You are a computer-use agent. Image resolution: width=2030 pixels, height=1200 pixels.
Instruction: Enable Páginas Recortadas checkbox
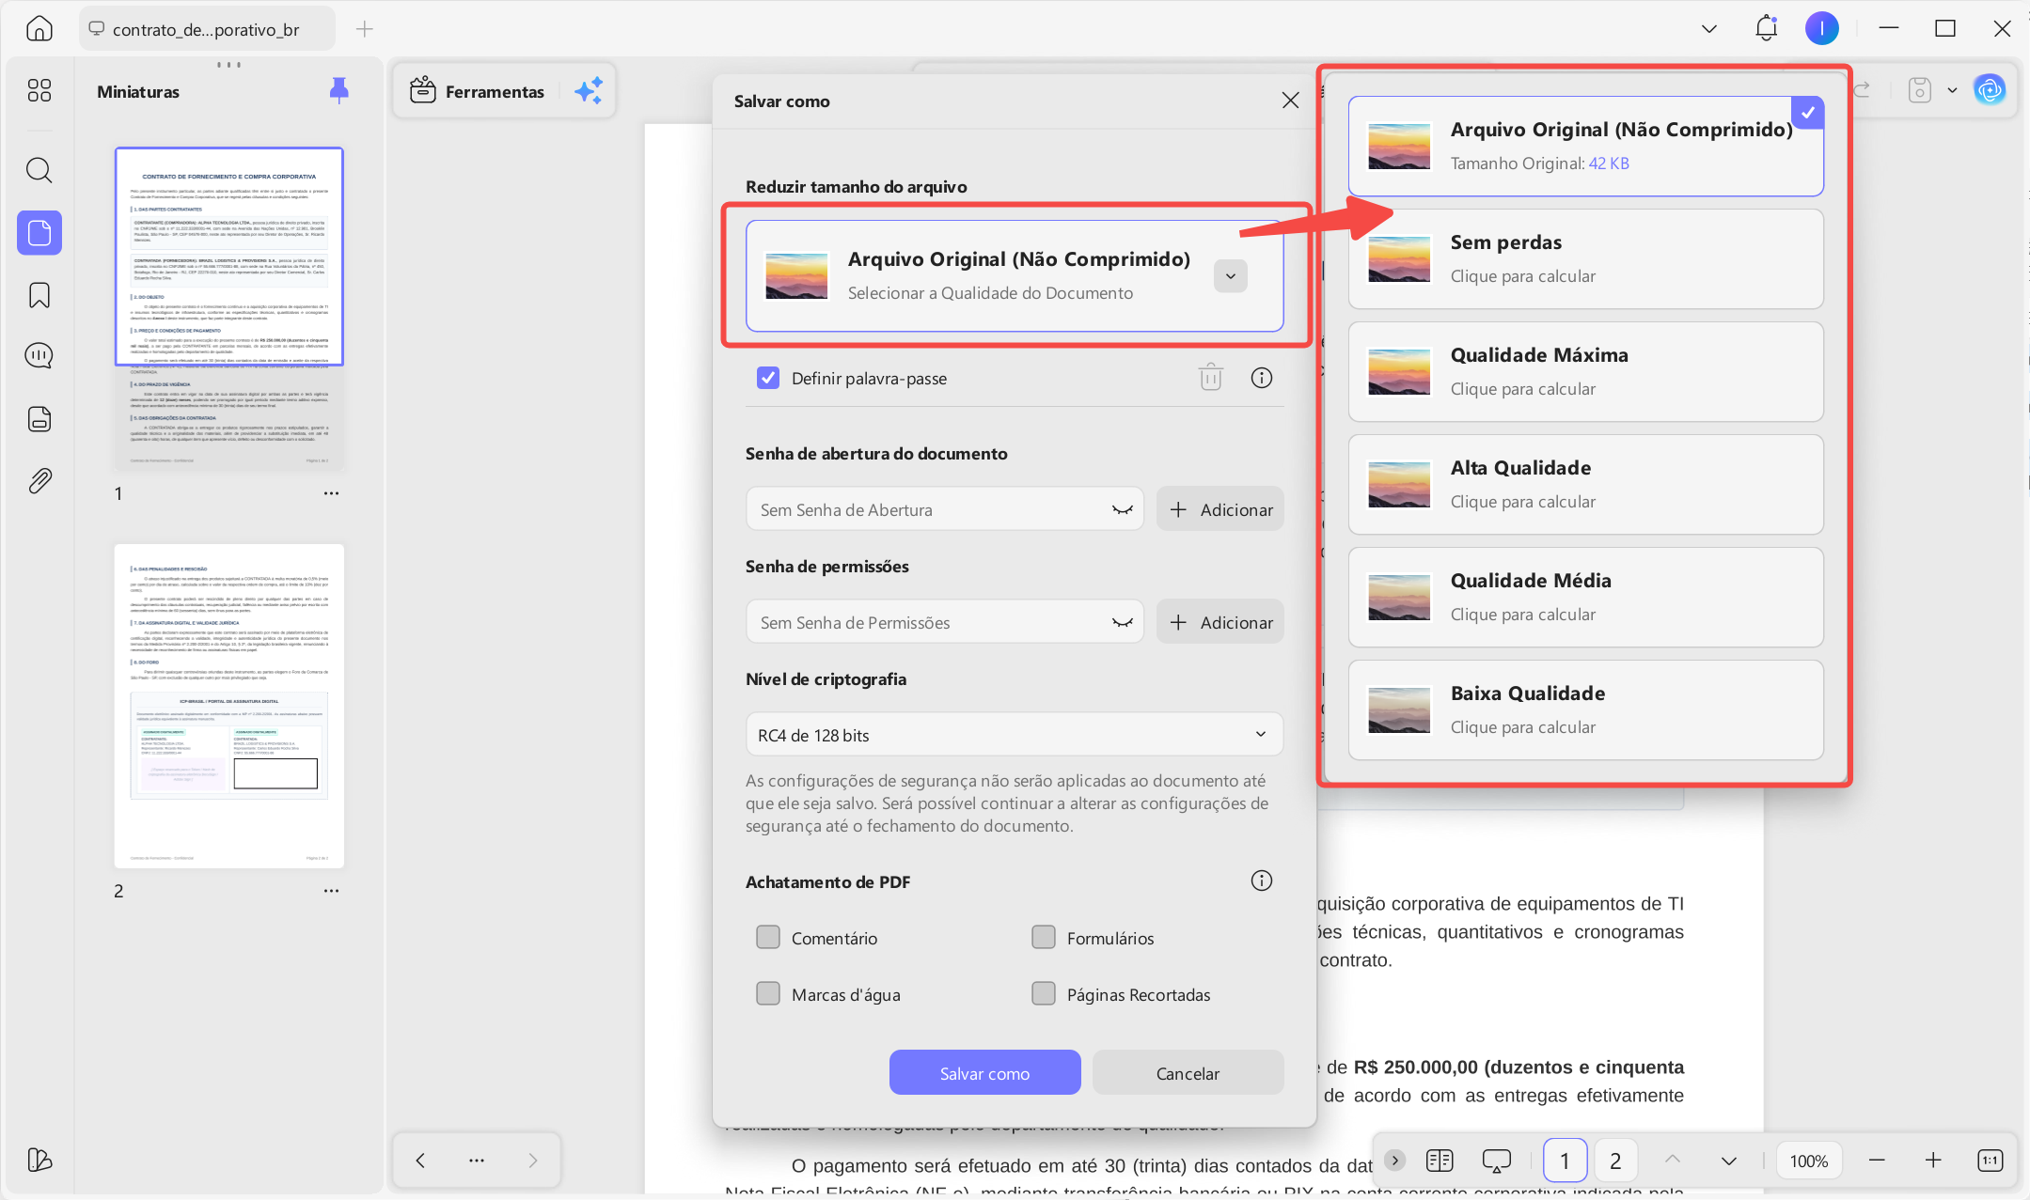1044,993
